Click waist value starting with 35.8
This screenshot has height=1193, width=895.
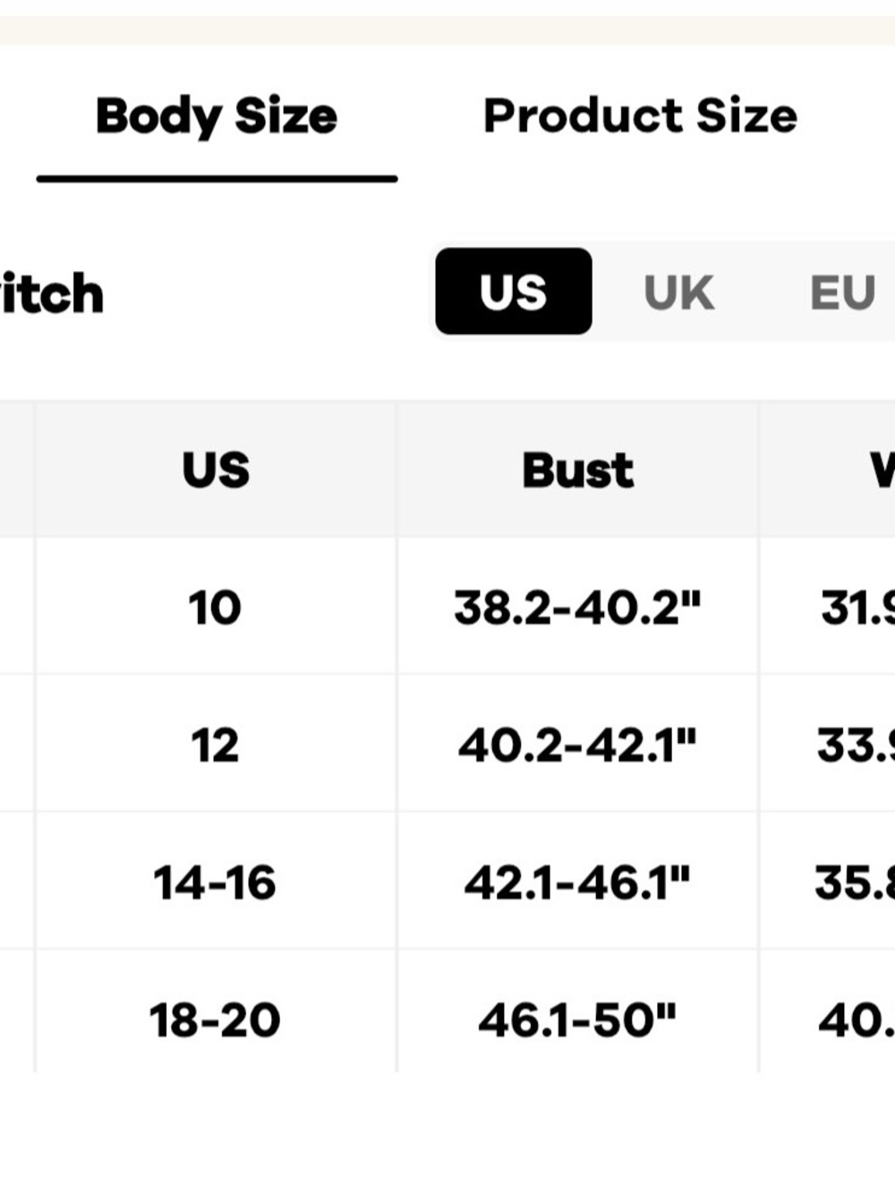(x=855, y=882)
